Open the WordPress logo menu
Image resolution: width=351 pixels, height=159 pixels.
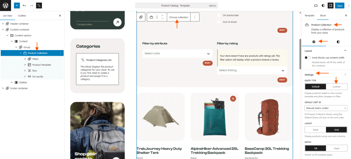(x=6, y=6)
